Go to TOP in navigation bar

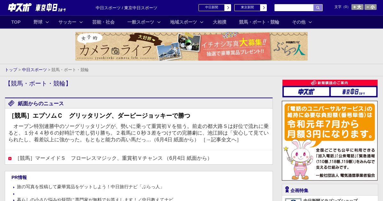pyautogui.click(x=16, y=22)
